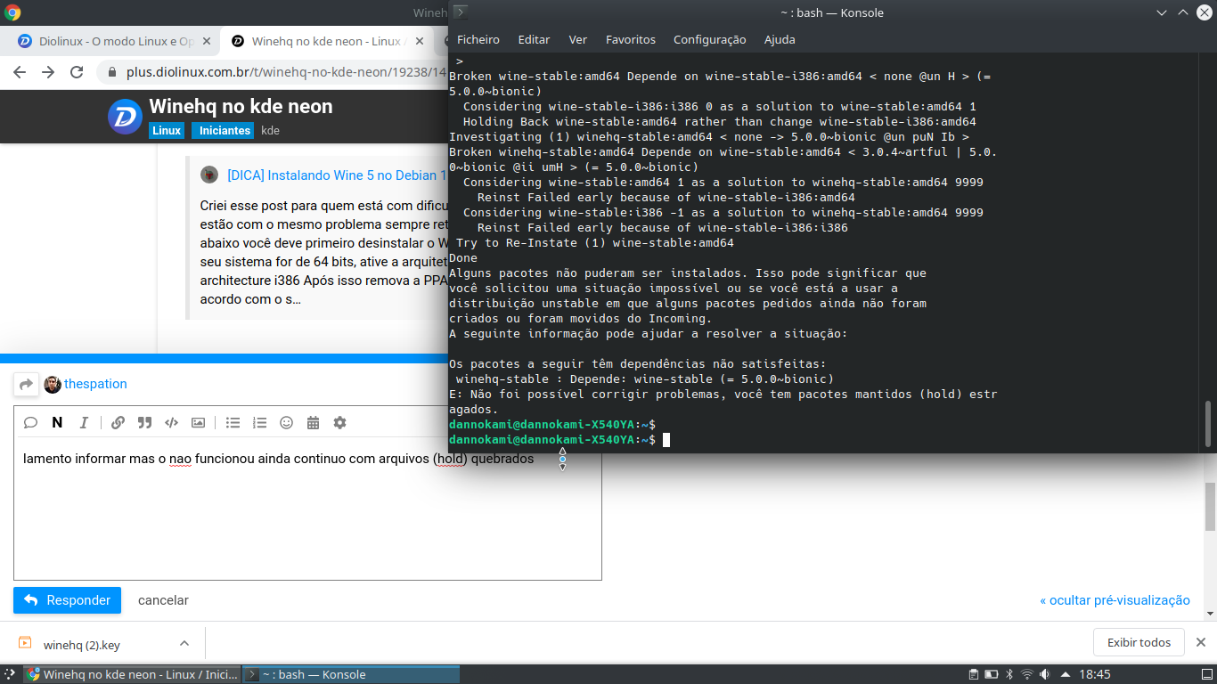Open the Configuração menu in Konsole
The width and height of the screenshot is (1217, 684).
pos(709,40)
